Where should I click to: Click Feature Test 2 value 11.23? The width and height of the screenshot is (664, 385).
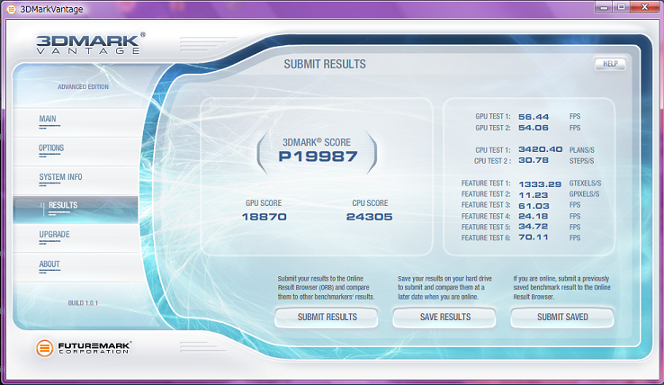coord(534,195)
